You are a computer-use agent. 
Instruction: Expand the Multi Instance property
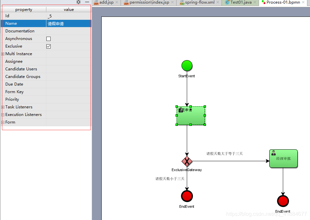(x=3, y=54)
